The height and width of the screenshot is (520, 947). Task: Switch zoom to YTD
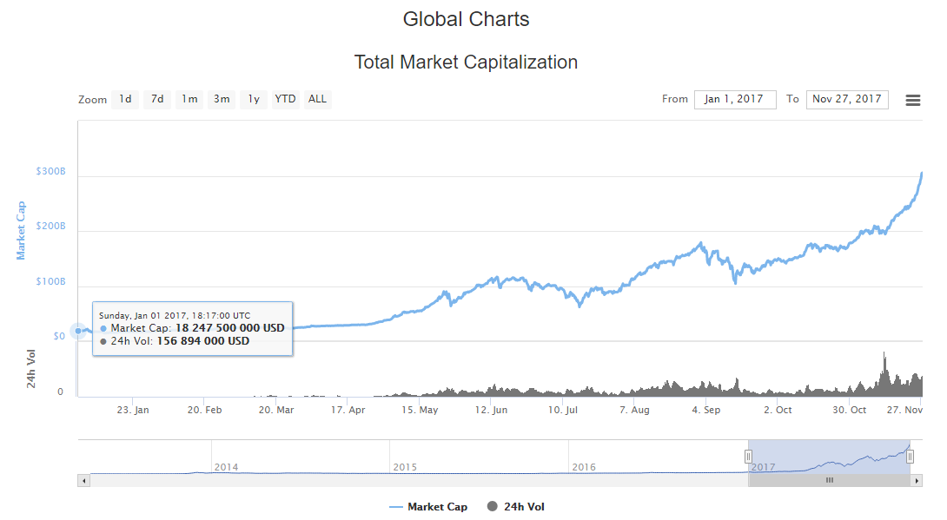[285, 99]
